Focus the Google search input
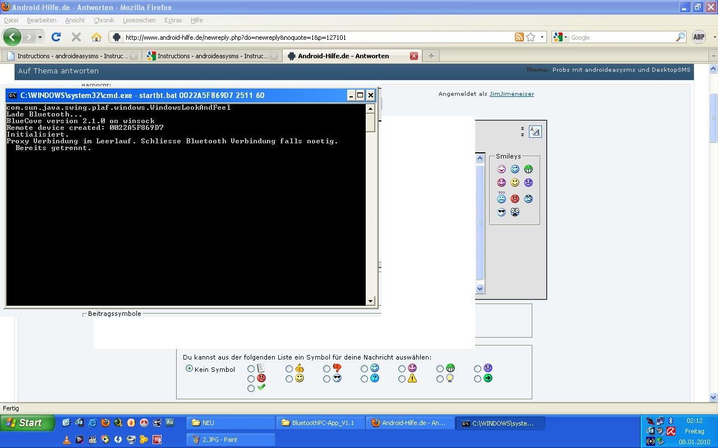This screenshot has width=718, height=448. [x=622, y=38]
